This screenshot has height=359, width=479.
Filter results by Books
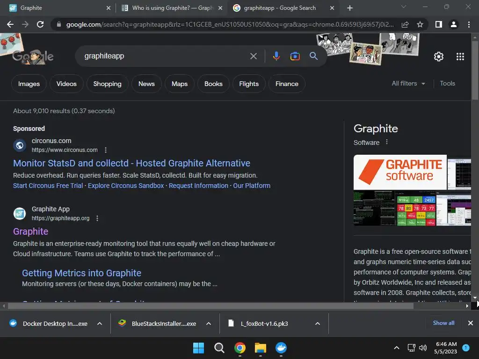tap(213, 84)
